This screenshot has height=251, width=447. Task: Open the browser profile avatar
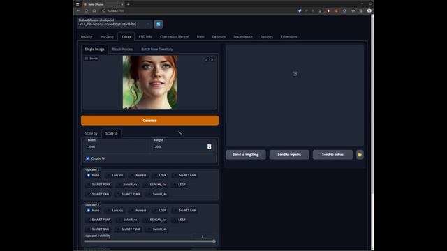[x=369, y=11]
